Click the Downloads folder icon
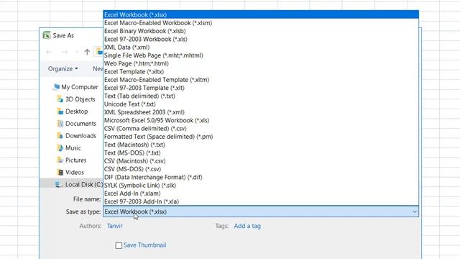 tap(60, 136)
